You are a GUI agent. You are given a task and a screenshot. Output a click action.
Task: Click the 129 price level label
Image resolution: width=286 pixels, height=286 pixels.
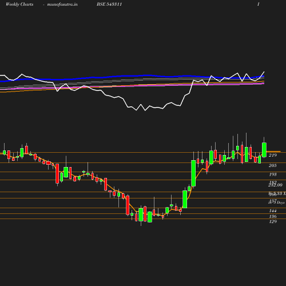pyautogui.click(x=273, y=221)
